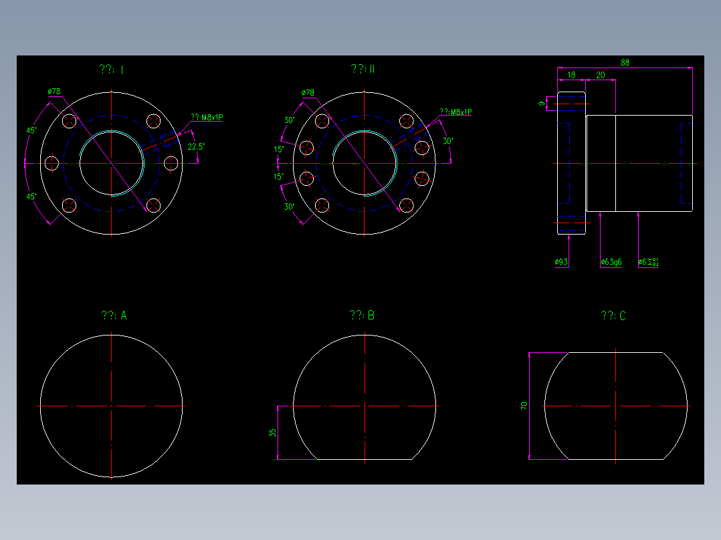Pick the ø78 dimension in view II
This screenshot has height=540, width=721.
[x=308, y=93]
